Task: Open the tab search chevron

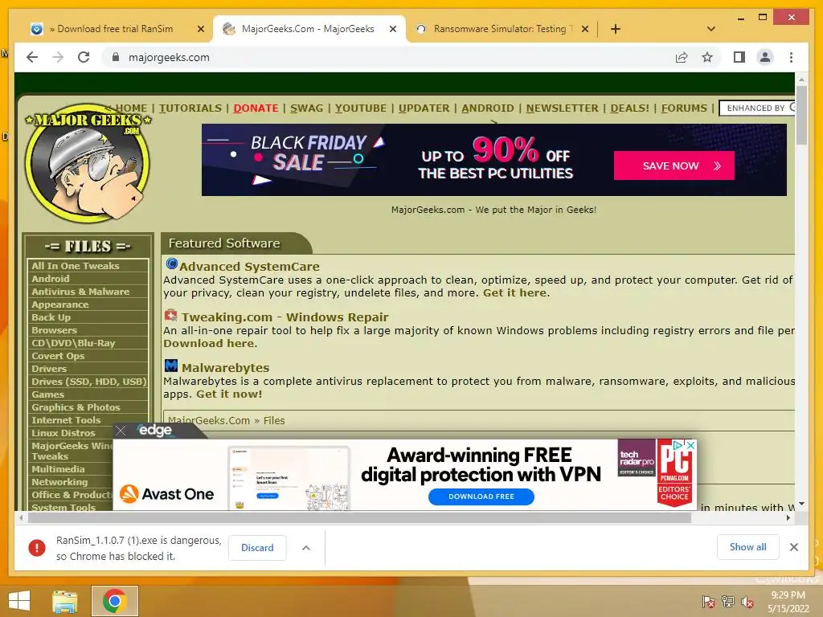Action: (x=711, y=29)
